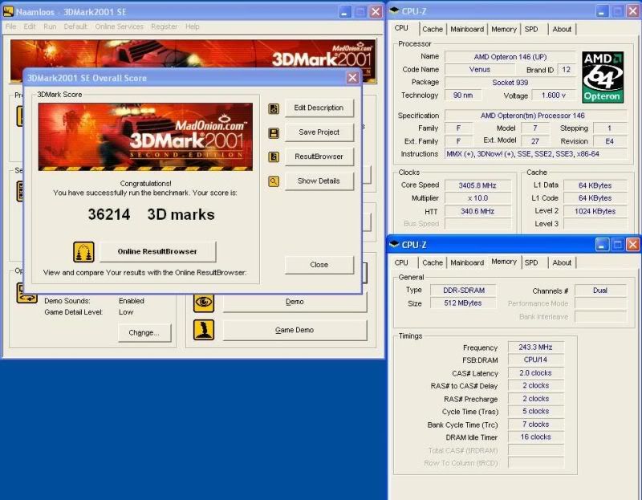This screenshot has width=642, height=500.
Task: Click the Instructions field
Action: (x=536, y=154)
